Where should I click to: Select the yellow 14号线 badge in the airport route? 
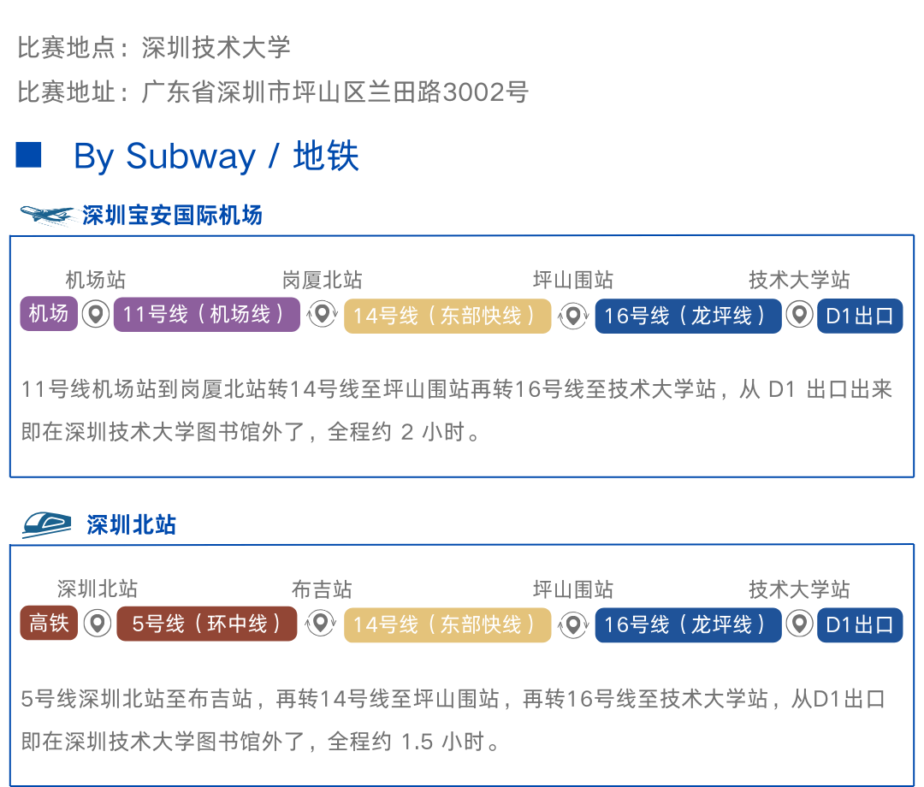pyautogui.click(x=447, y=317)
